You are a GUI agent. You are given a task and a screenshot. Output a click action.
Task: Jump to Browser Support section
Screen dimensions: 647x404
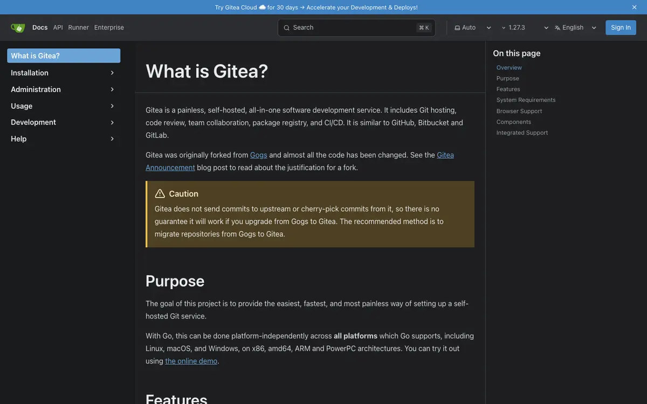(x=519, y=111)
